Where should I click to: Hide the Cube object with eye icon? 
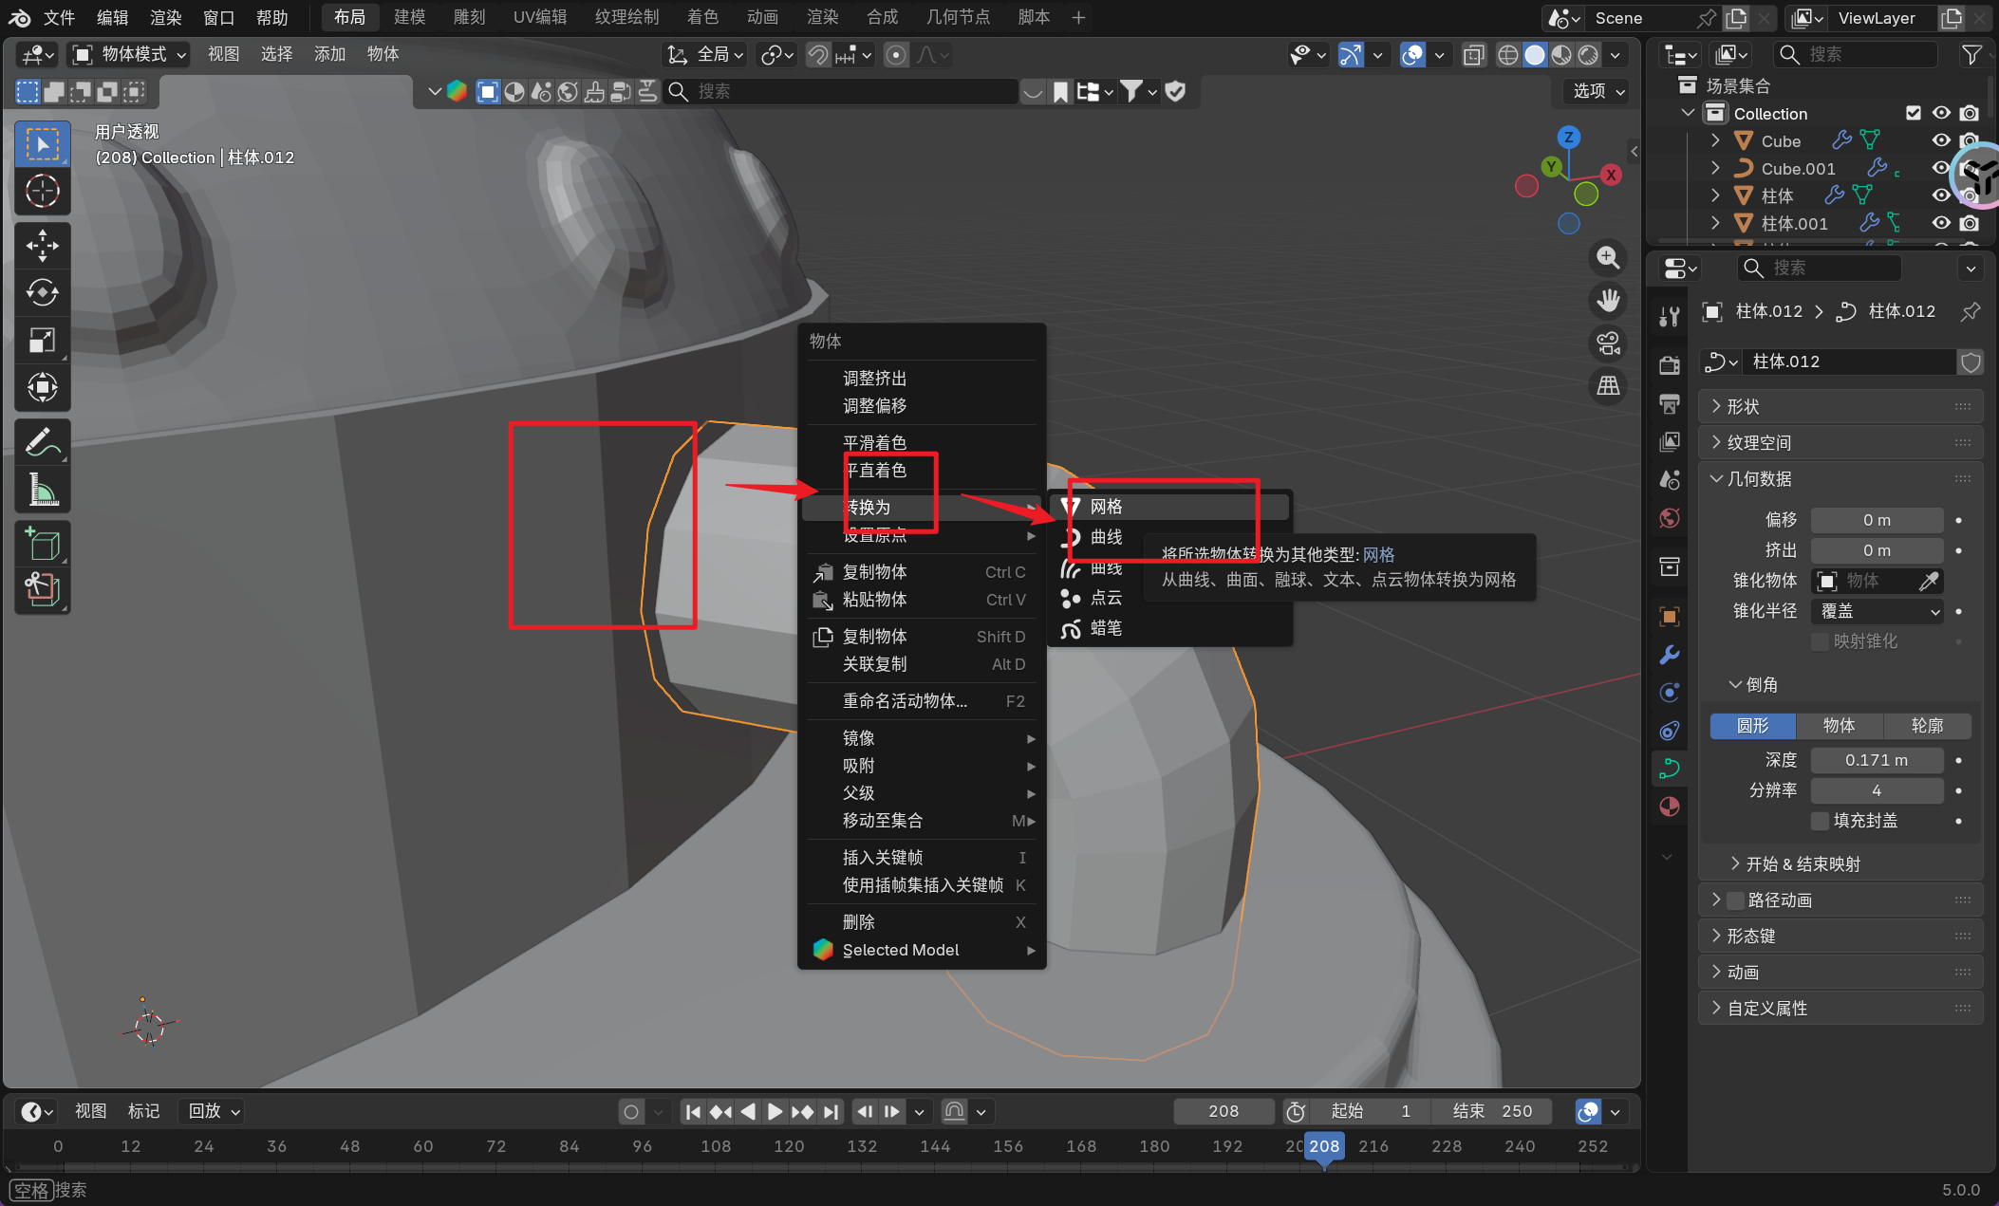pos(1941,140)
